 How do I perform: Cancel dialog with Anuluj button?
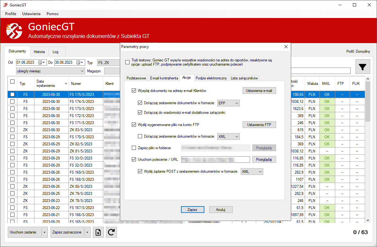[220, 209]
